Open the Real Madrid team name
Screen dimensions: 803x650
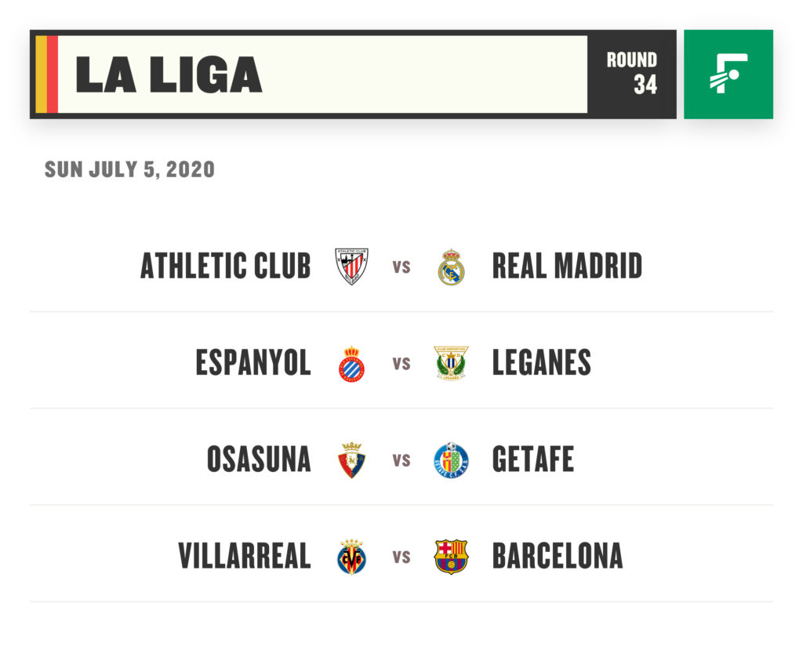point(567,266)
